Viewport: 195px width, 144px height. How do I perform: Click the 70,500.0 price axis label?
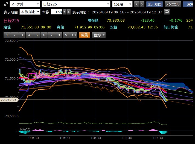point(12,116)
